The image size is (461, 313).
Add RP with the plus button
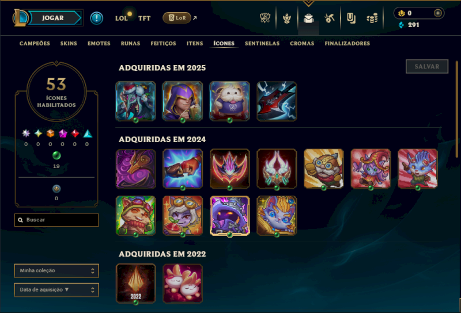[438, 13]
